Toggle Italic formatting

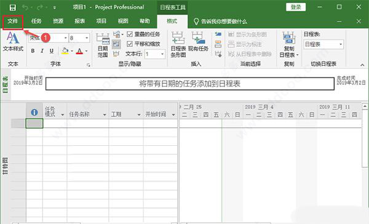click(x=42, y=51)
